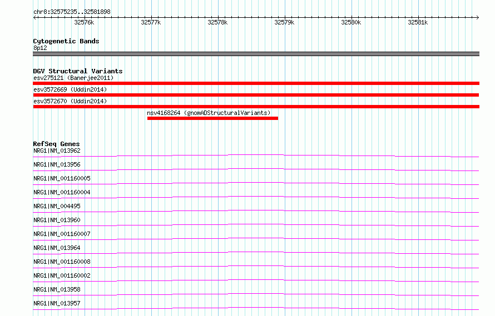The height and width of the screenshot is (316, 495).
Task: Click the esv3572669 (Uddin2014) label
Action: [70, 89]
